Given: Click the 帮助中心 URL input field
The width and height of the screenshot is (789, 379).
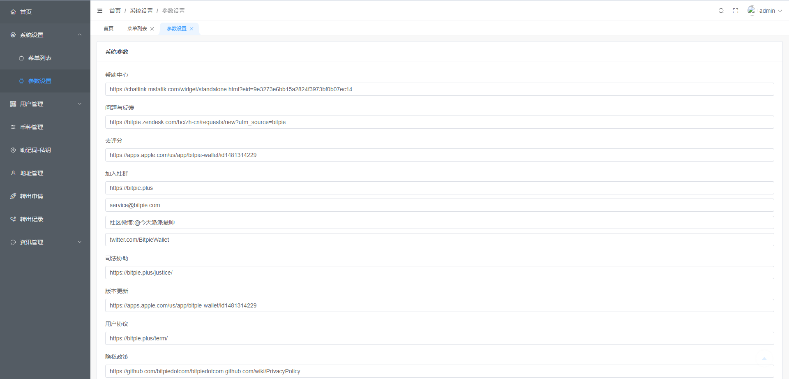Looking at the screenshot, I should point(439,89).
